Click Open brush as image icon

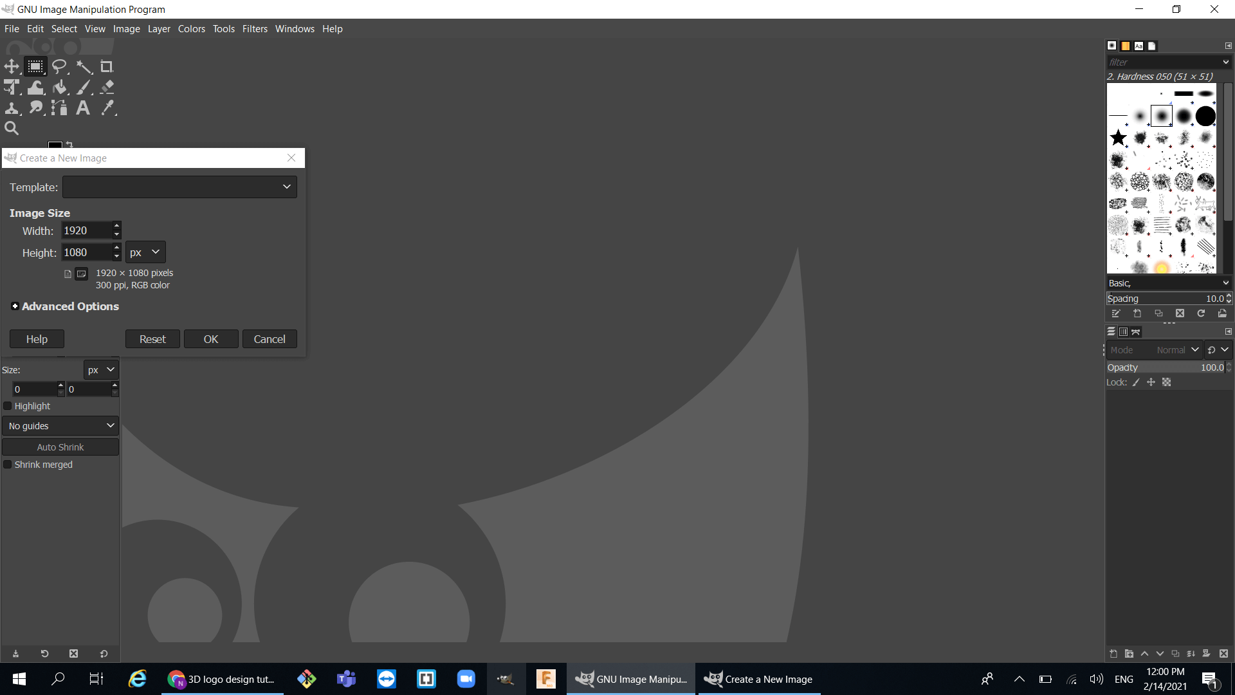(x=1222, y=313)
